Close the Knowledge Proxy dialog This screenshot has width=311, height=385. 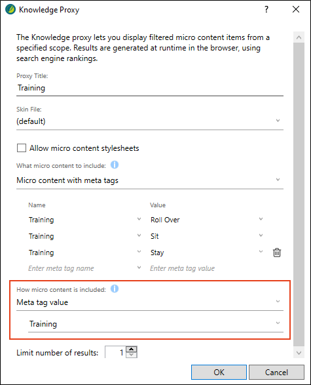(296, 9)
